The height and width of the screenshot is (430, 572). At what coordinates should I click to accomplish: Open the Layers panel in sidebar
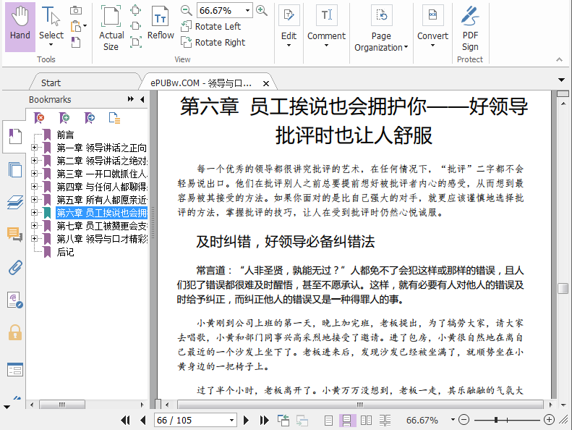[14, 203]
